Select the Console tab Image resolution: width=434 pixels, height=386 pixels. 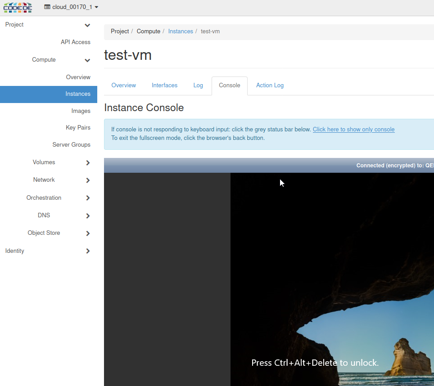[230, 85]
